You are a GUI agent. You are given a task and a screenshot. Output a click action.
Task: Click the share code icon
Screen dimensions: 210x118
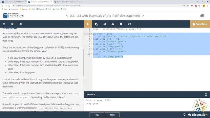[x=104, y=24]
